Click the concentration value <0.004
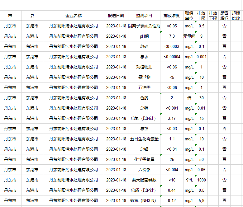The height and width of the screenshot is (207, 243). click(x=172, y=170)
